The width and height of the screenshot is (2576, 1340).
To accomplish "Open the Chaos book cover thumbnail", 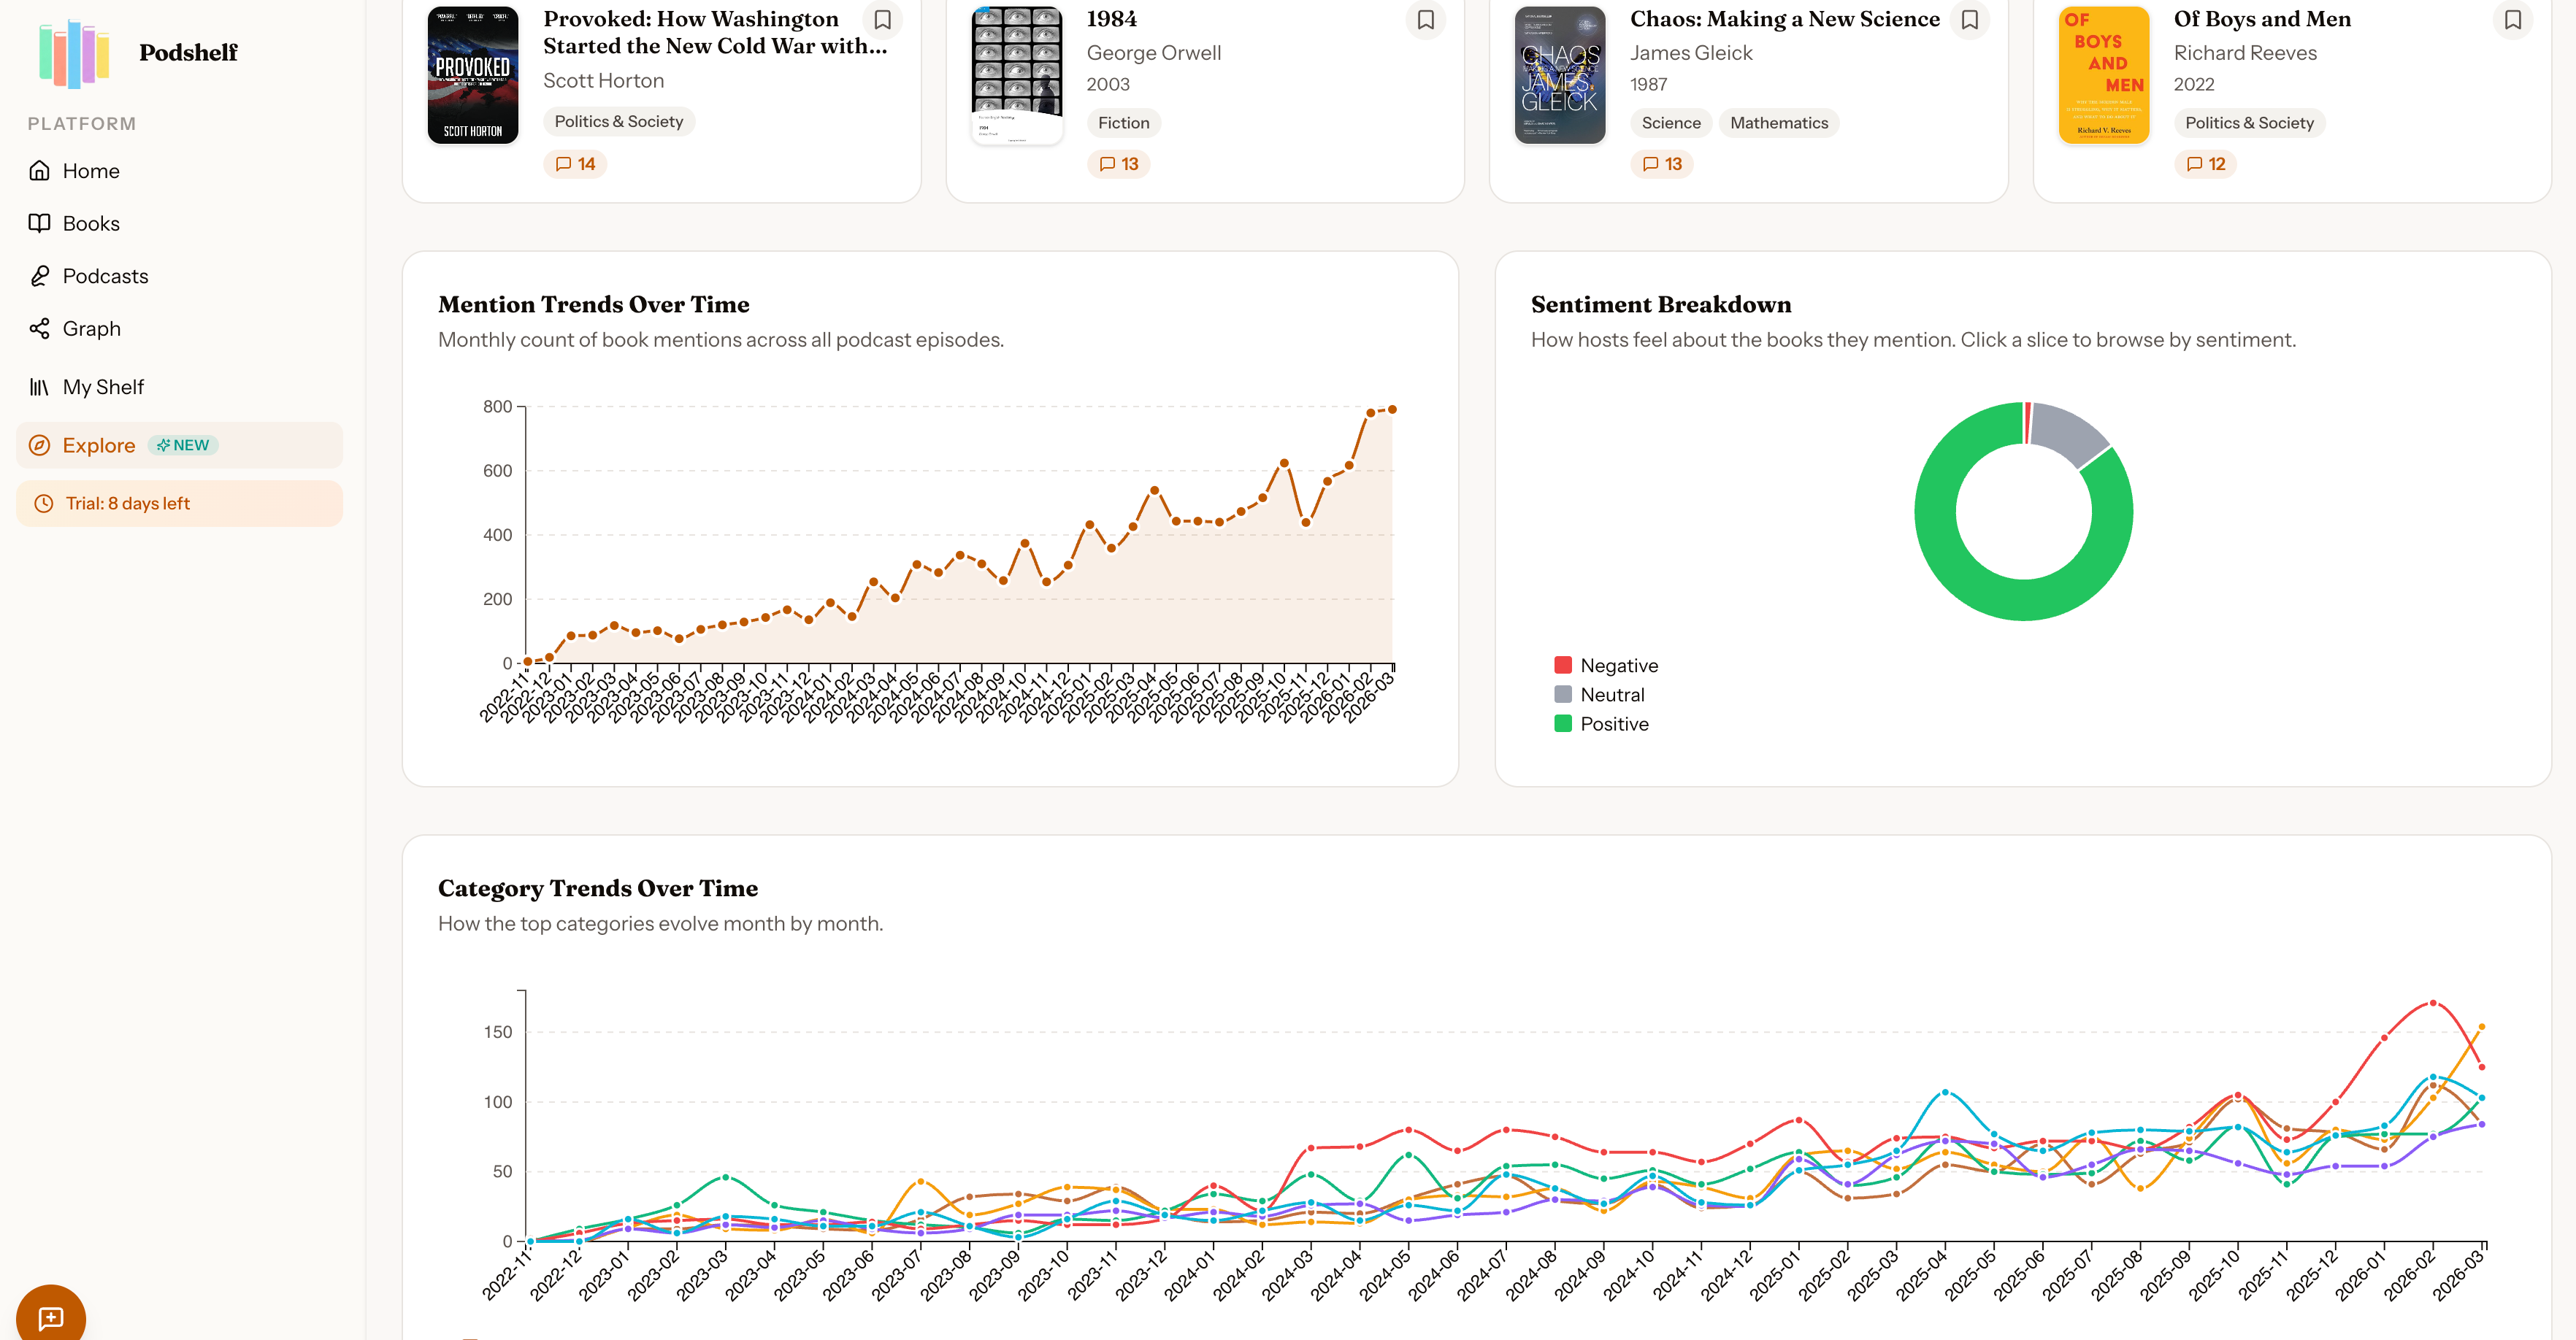I will coord(1559,76).
